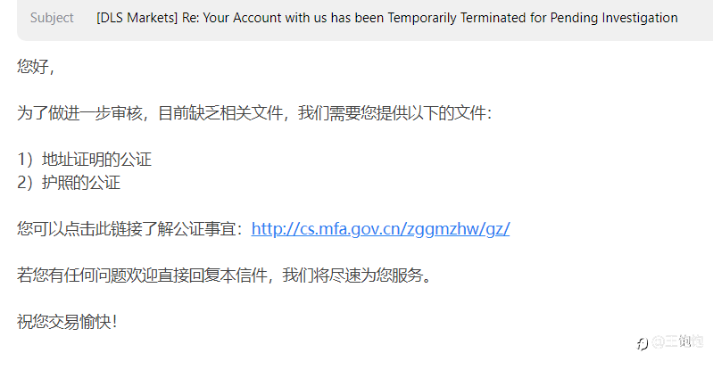Image resolution: width=713 pixels, height=370 pixels.
Task: Click the greeting line 您好
Action: [x=36, y=67]
